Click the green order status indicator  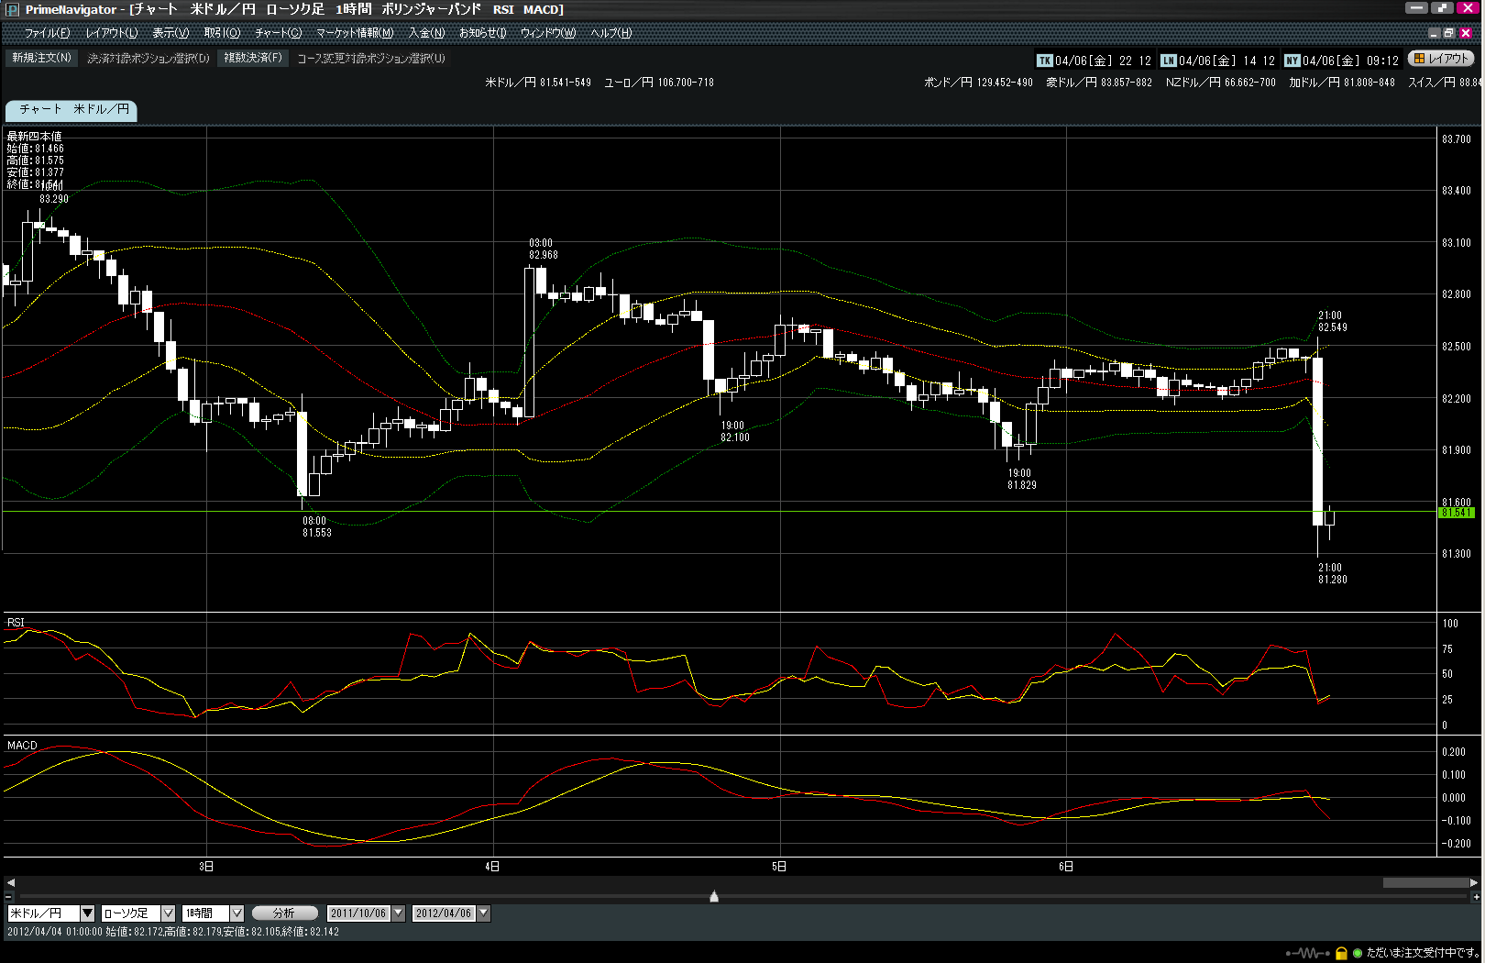click(x=1358, y=953)
